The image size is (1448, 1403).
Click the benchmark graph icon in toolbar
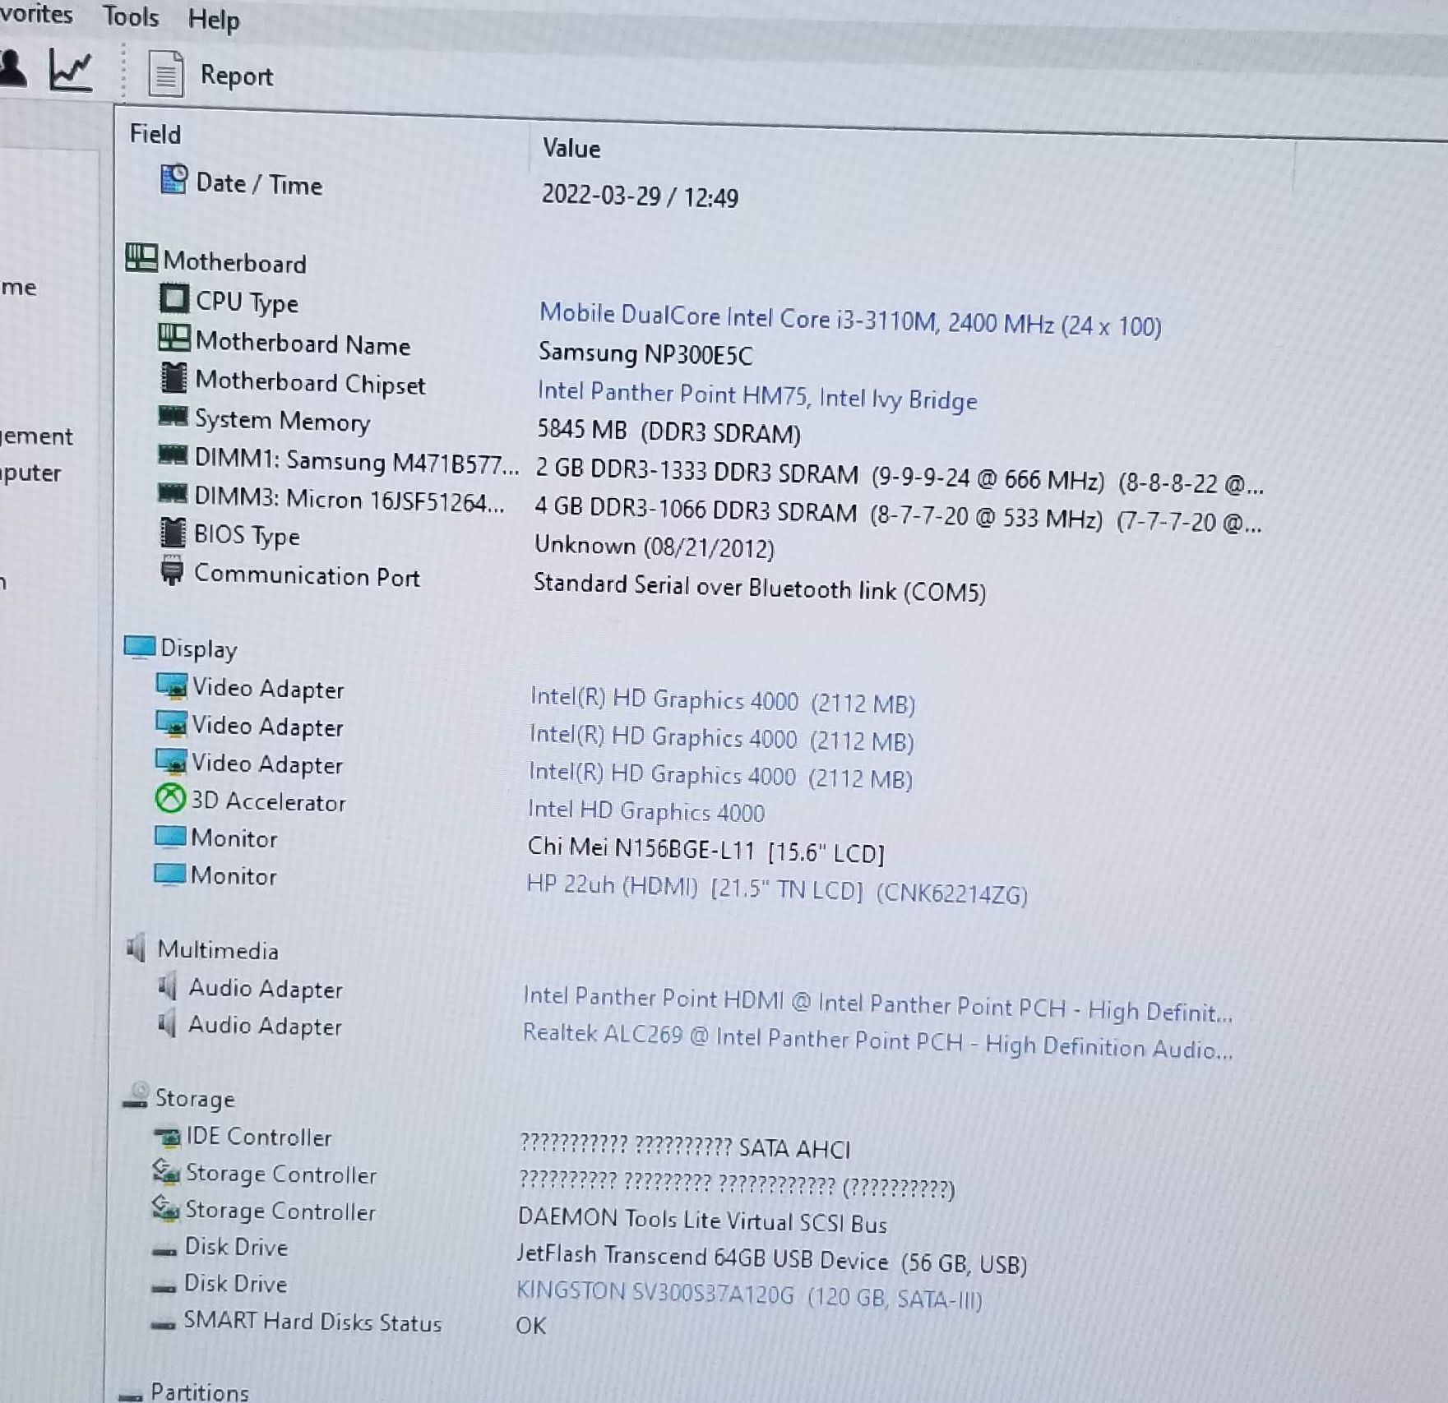pos(71,70)
